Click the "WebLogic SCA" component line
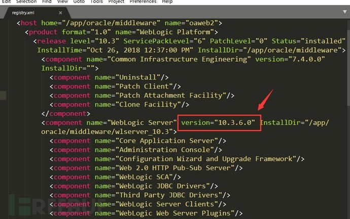 point(115,177)
